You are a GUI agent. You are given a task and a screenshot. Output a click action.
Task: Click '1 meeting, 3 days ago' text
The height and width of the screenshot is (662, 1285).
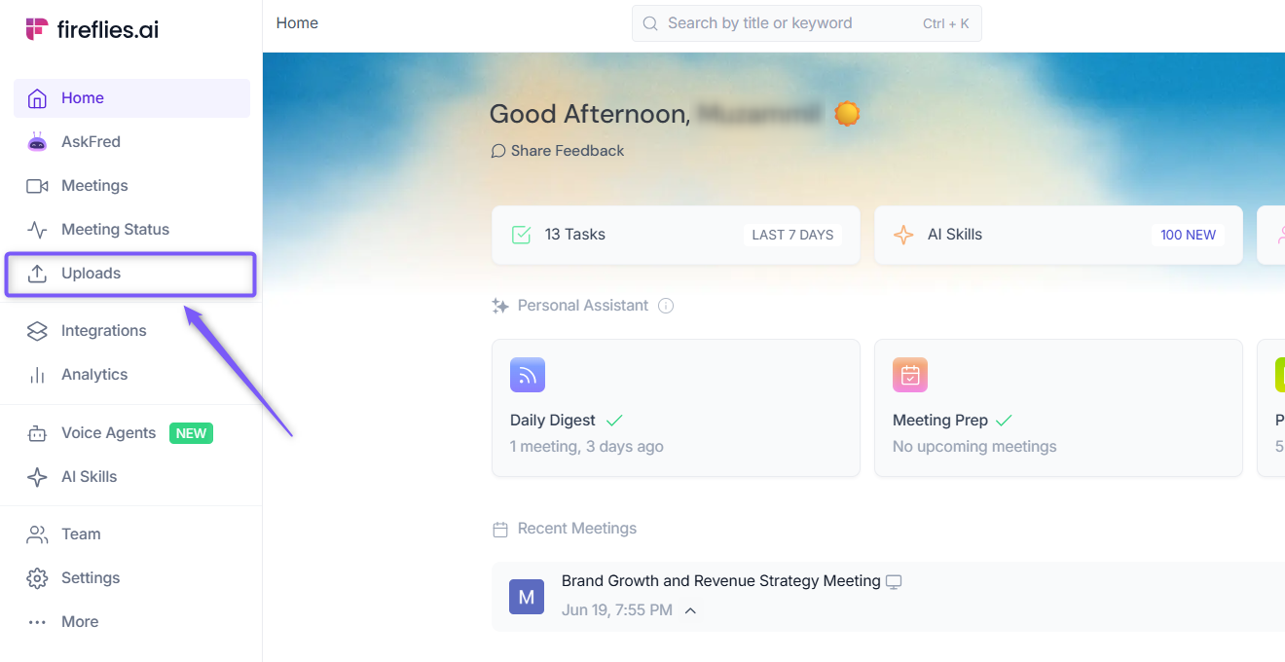point(587,447)
